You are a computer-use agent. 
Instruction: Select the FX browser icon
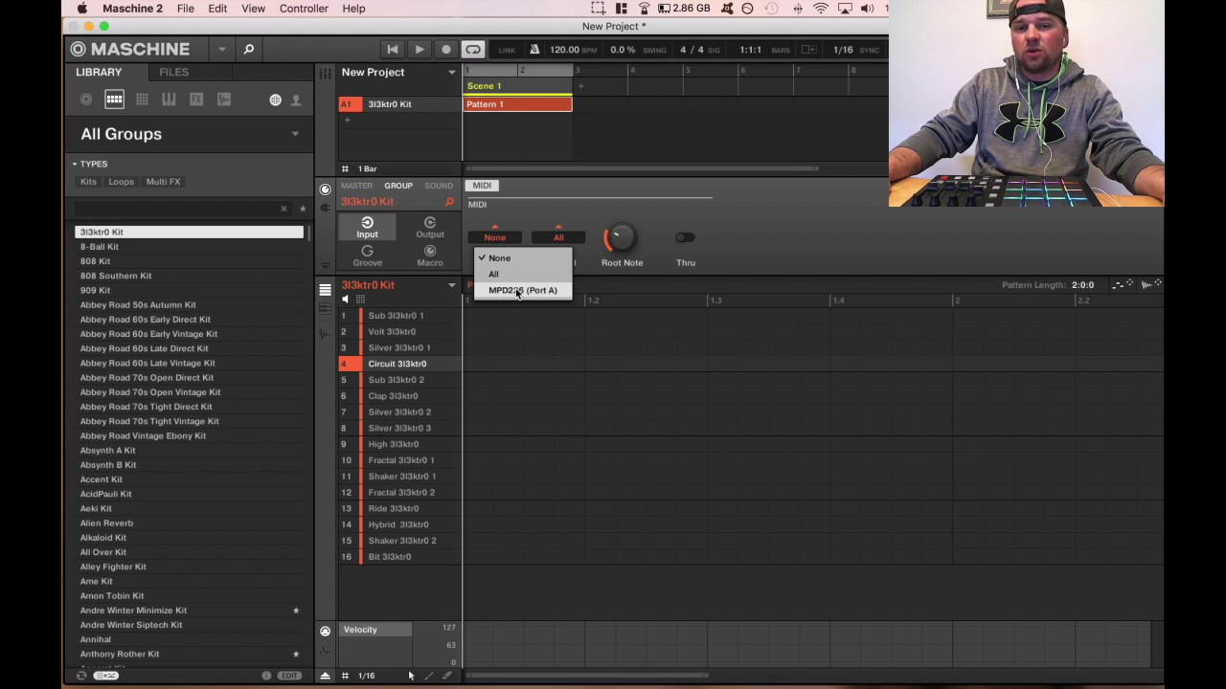(x=196, y=100)
